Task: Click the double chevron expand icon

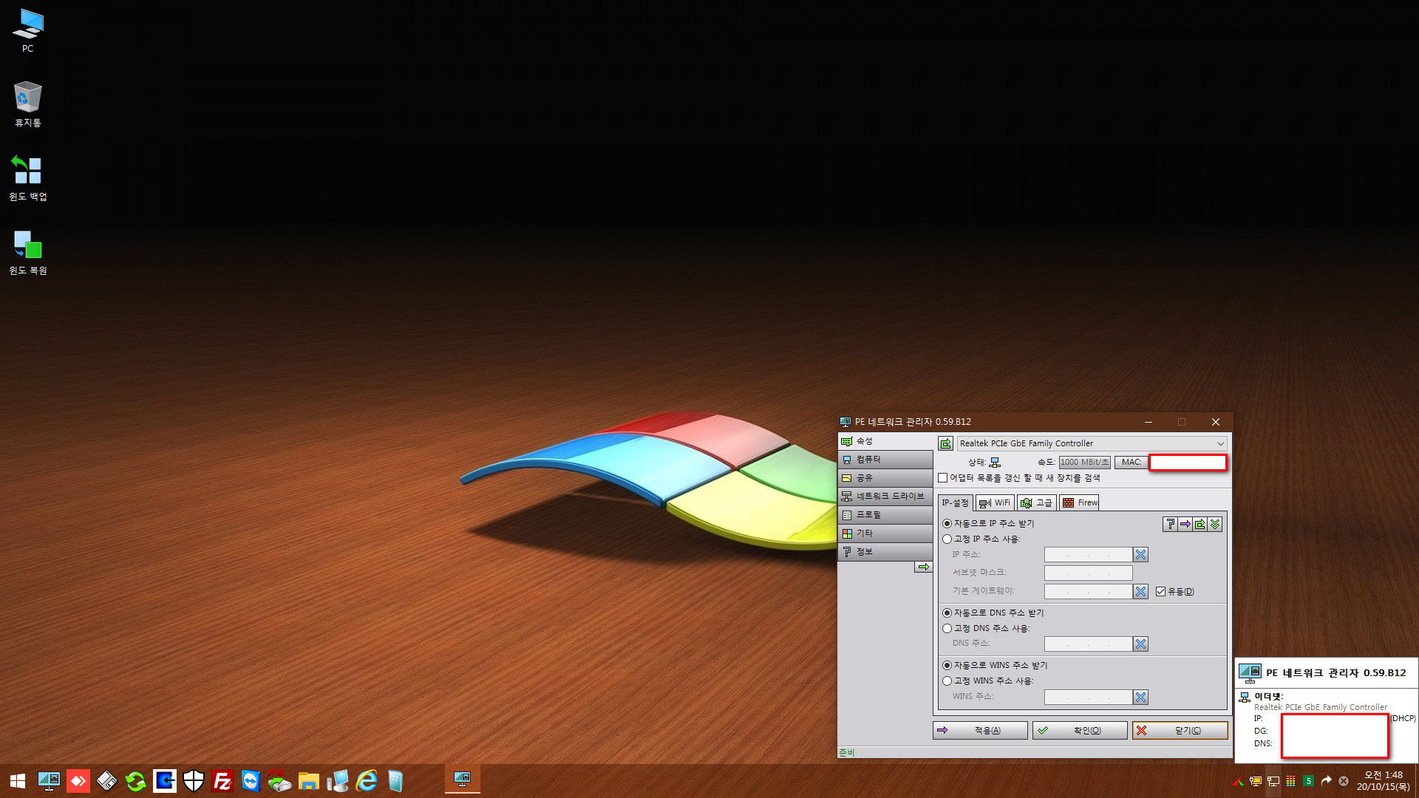Action: tap(1214, 524)
